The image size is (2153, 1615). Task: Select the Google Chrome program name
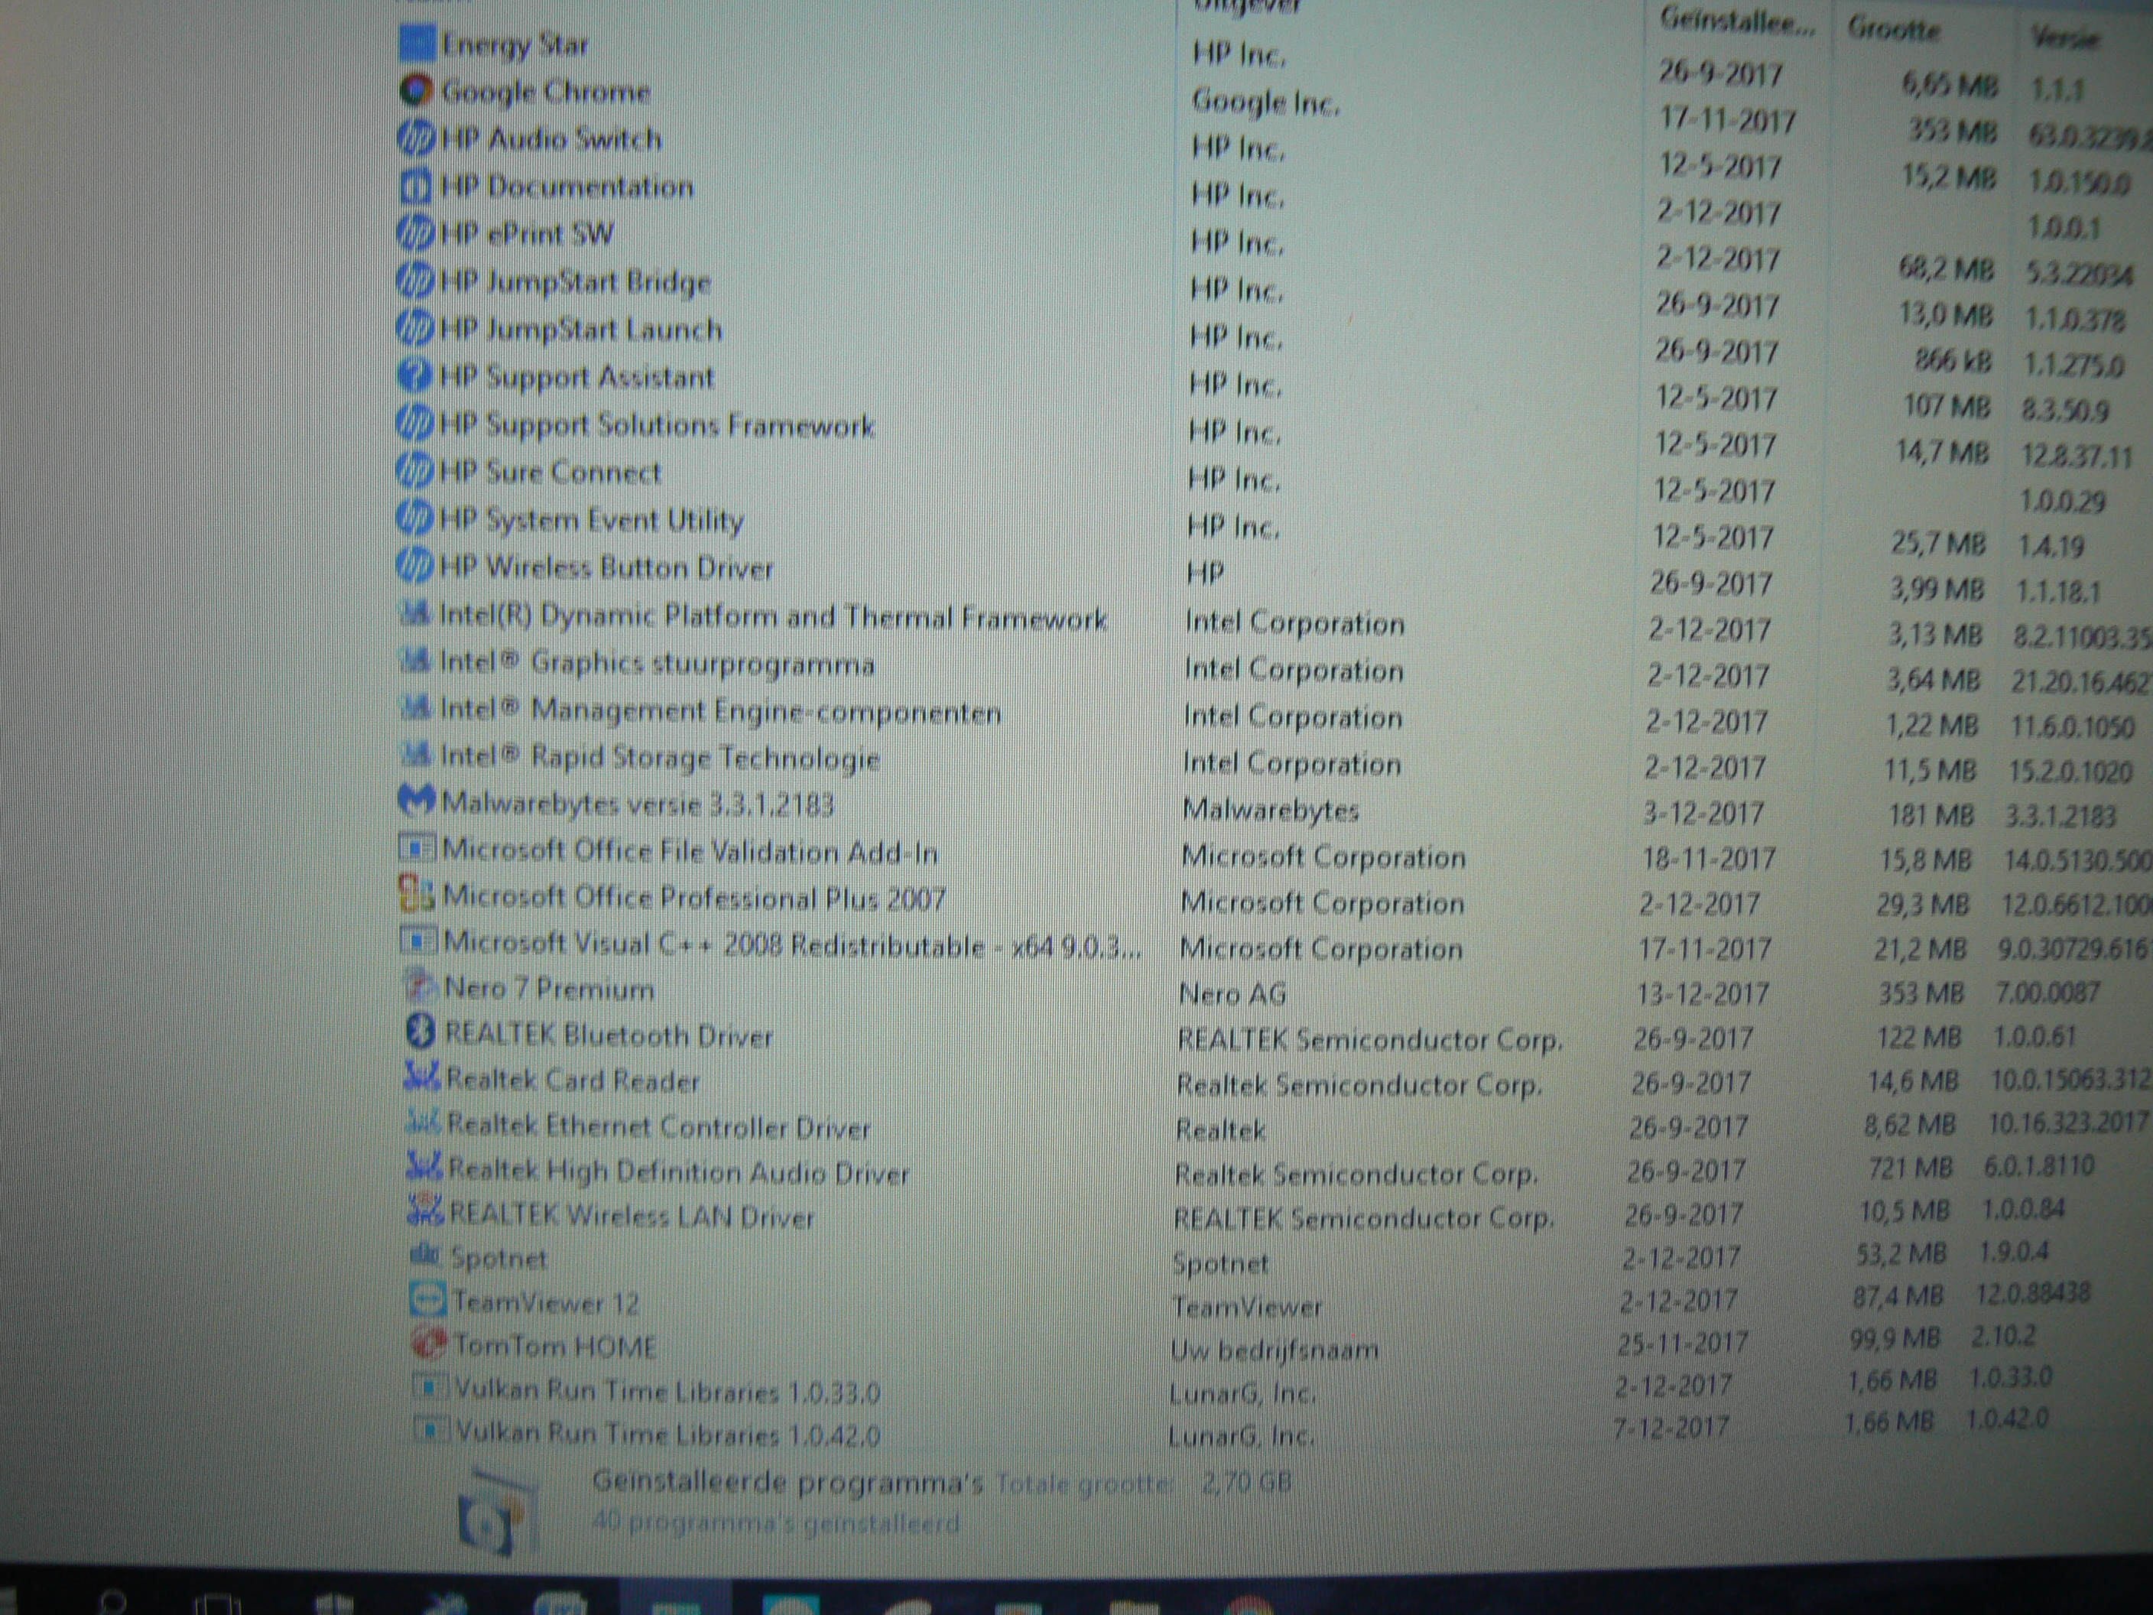pos(546,93)
